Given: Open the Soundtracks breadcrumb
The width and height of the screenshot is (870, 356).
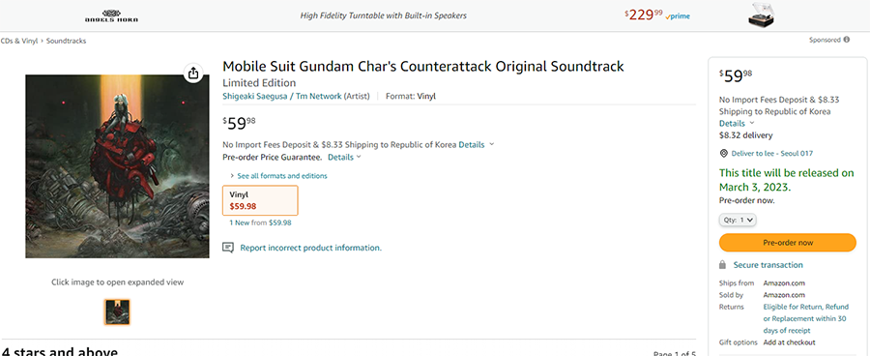Looking at the screenshot, I should click(66, 41).
